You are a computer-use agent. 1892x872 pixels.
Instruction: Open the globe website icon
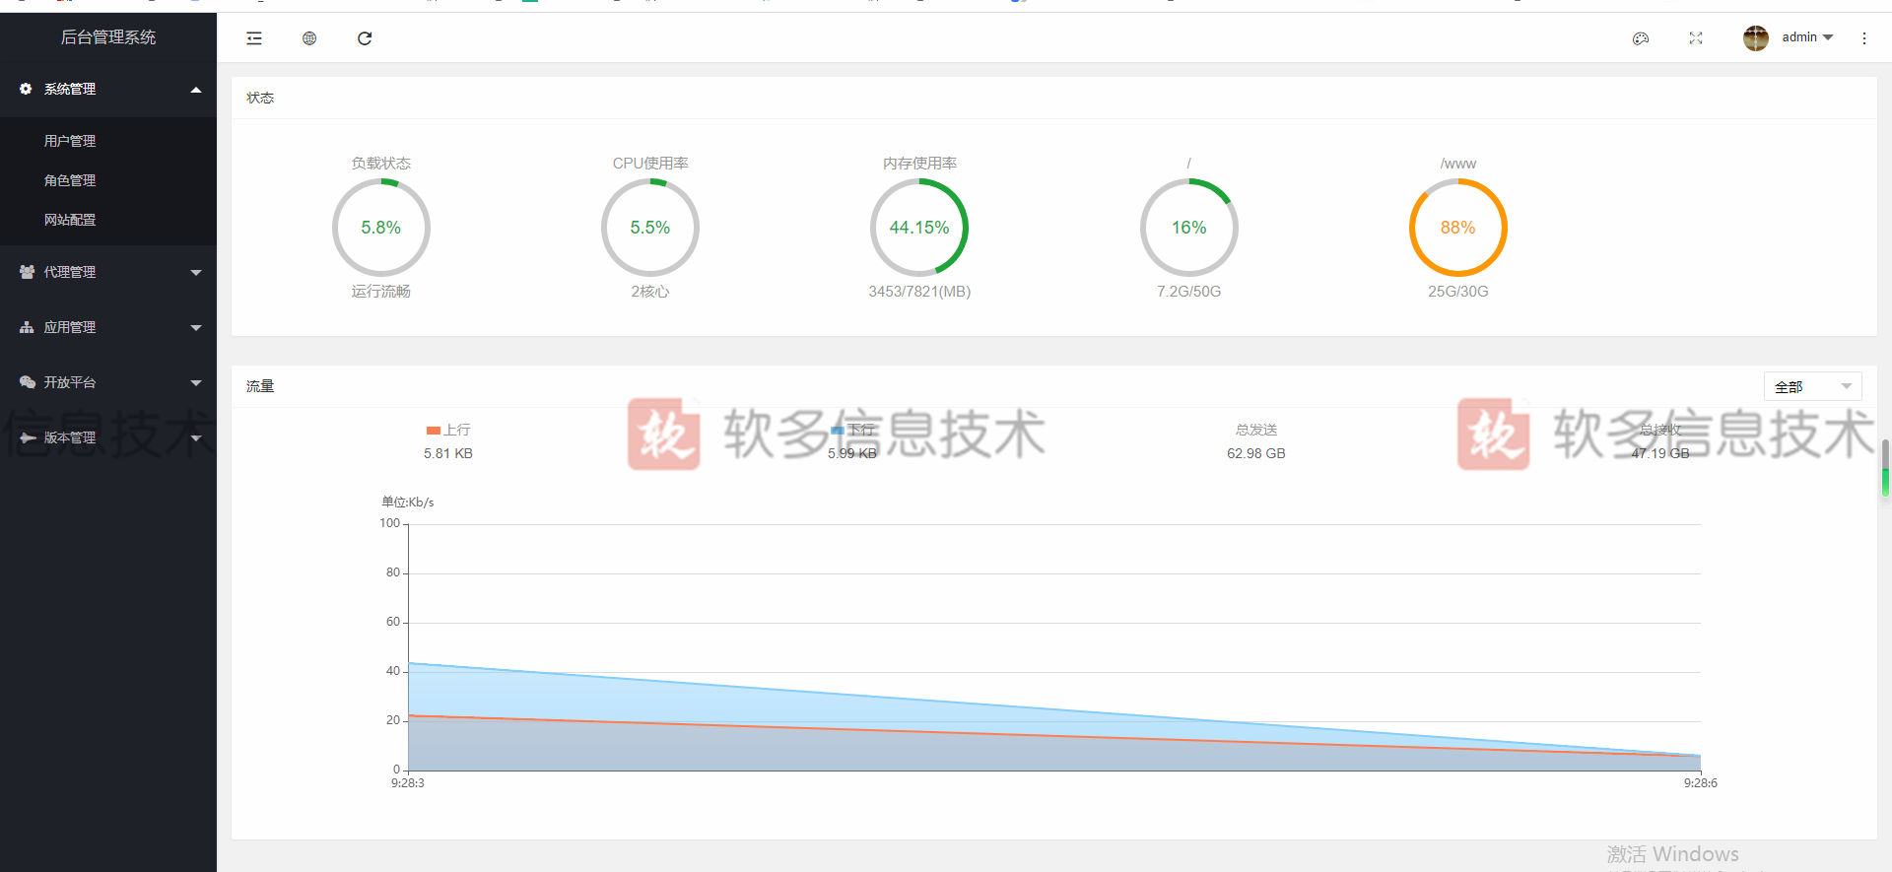coord(309,38)
